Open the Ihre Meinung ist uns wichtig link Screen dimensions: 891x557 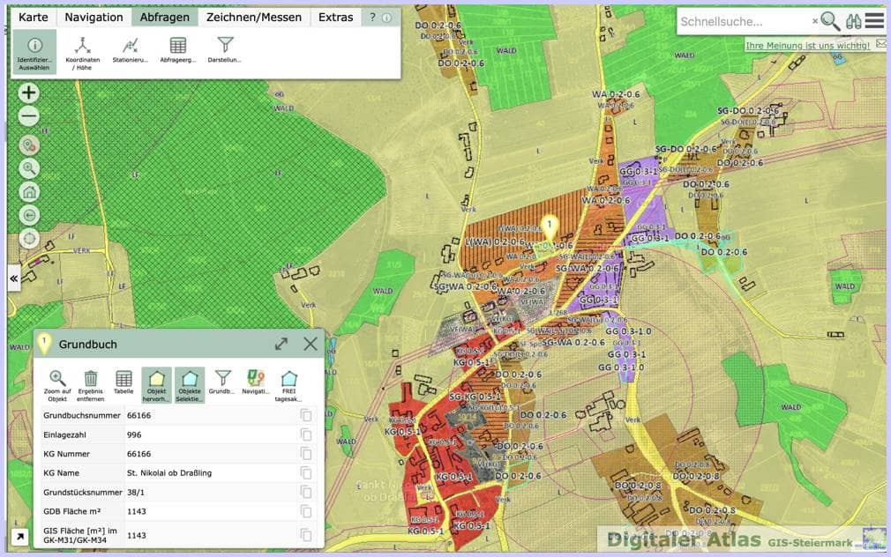[x=807, y=46]
